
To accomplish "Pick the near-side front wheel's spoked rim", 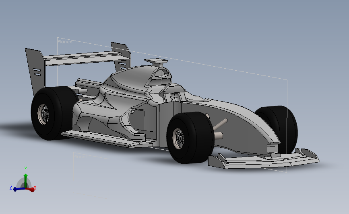I will (179, 139).
